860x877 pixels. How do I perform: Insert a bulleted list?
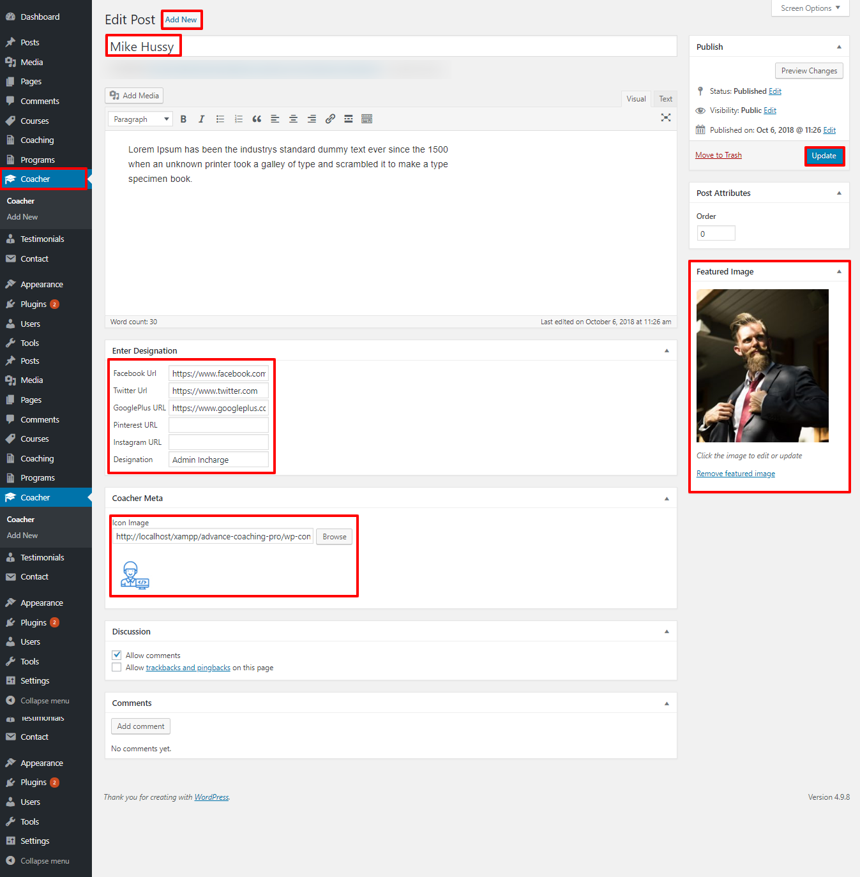(220, 119)
